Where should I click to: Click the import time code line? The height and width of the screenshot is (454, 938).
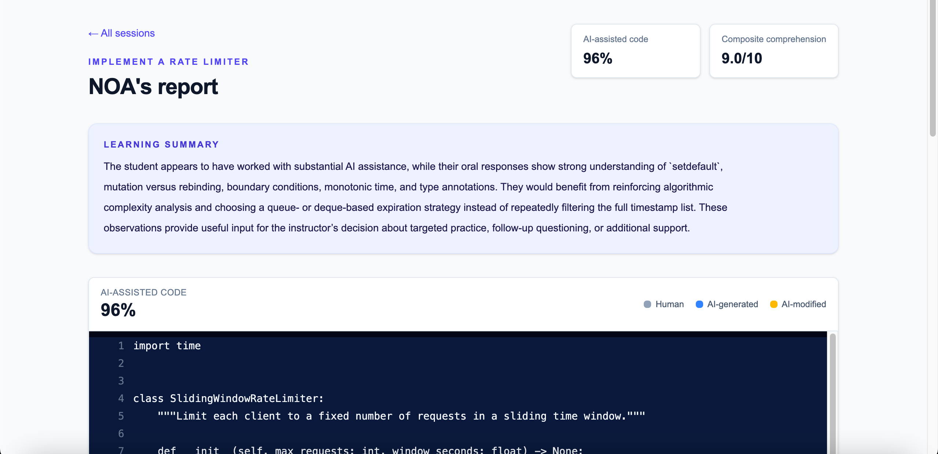[x=167, y=346]
